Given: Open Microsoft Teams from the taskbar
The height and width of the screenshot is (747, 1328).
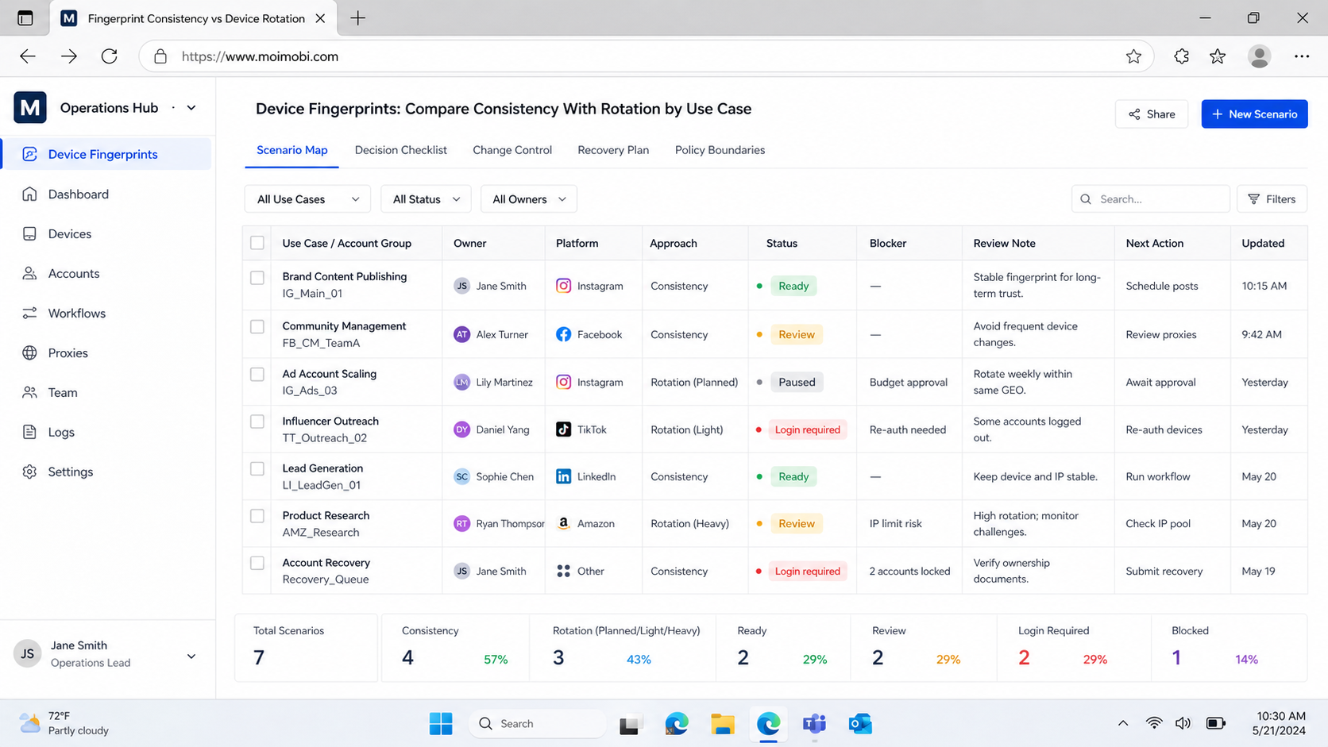Looking at the screenshot, I should point(814,723).
